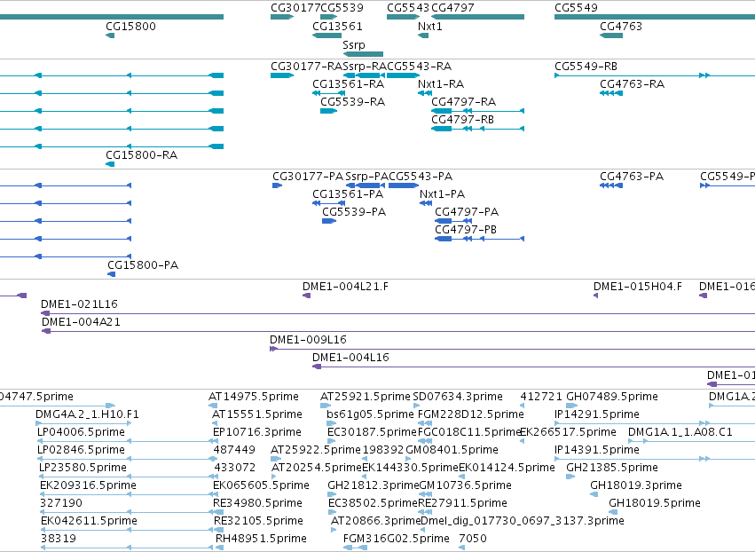Viewport: 755px width, 552px height.
Task: Open EST IP14291.5prime label
Action: click(x=597, y=414)
